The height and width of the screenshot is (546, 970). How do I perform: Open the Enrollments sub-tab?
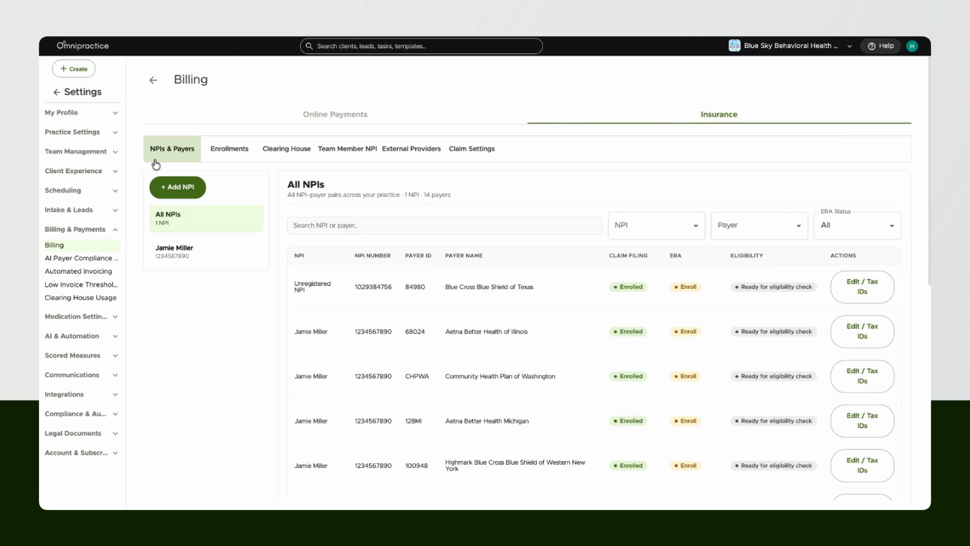pos(229,149)
